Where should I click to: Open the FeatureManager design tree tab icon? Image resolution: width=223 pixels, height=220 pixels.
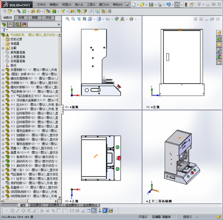click(x=4, y=25)
